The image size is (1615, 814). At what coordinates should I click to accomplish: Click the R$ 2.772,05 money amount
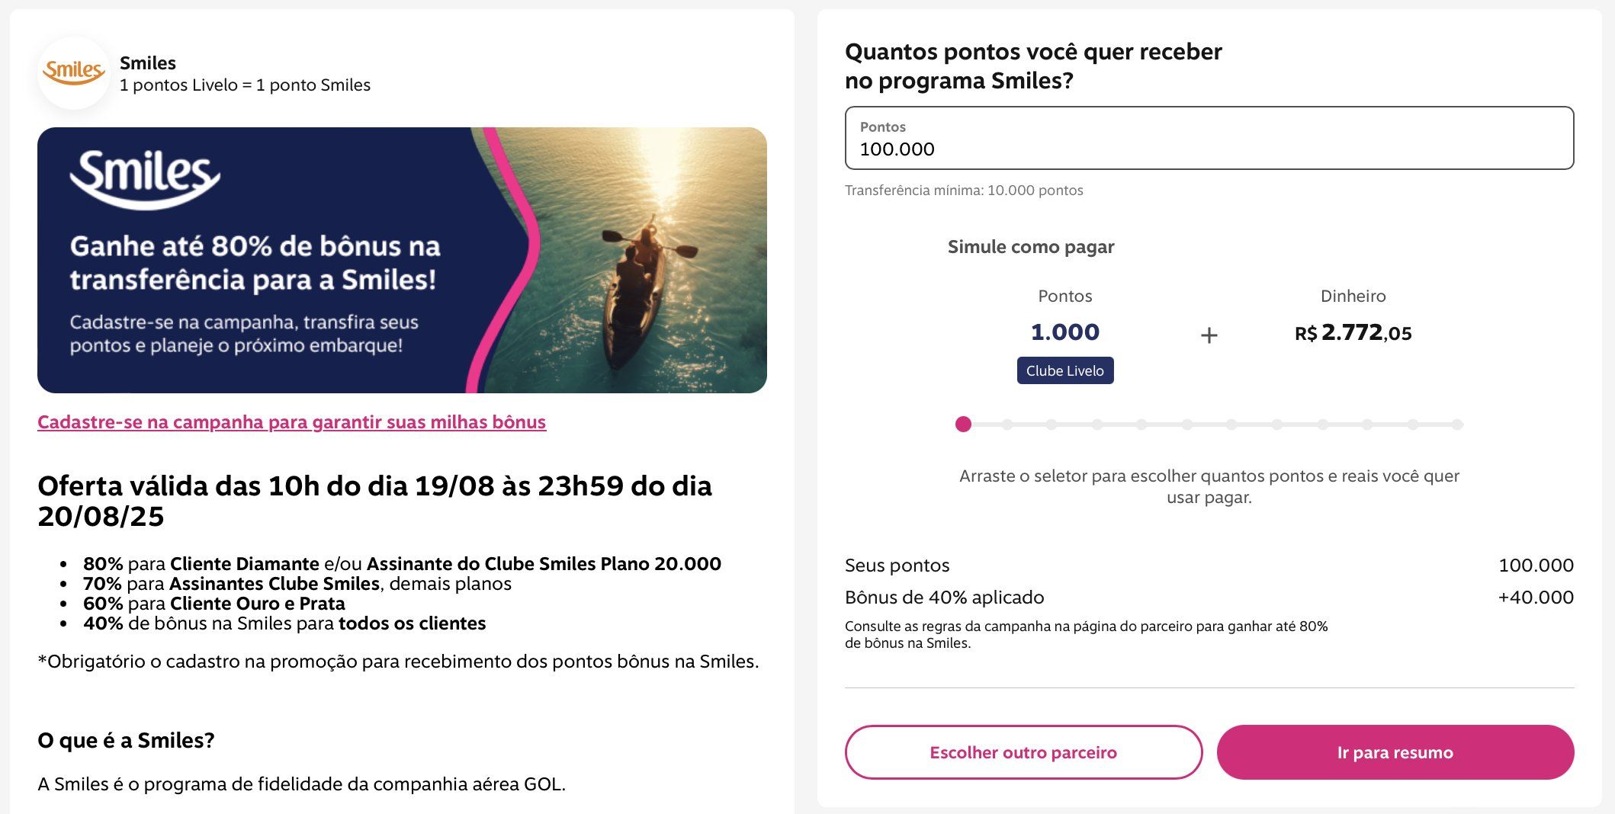click(1353, 333)
